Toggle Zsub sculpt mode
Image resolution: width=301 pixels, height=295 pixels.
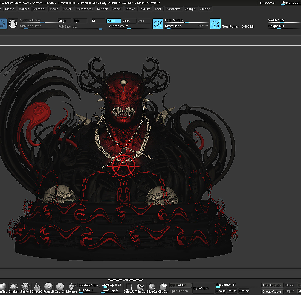click(129, 21)
